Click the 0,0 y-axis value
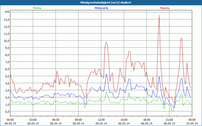The image size is (202, 126). (7, 112)
